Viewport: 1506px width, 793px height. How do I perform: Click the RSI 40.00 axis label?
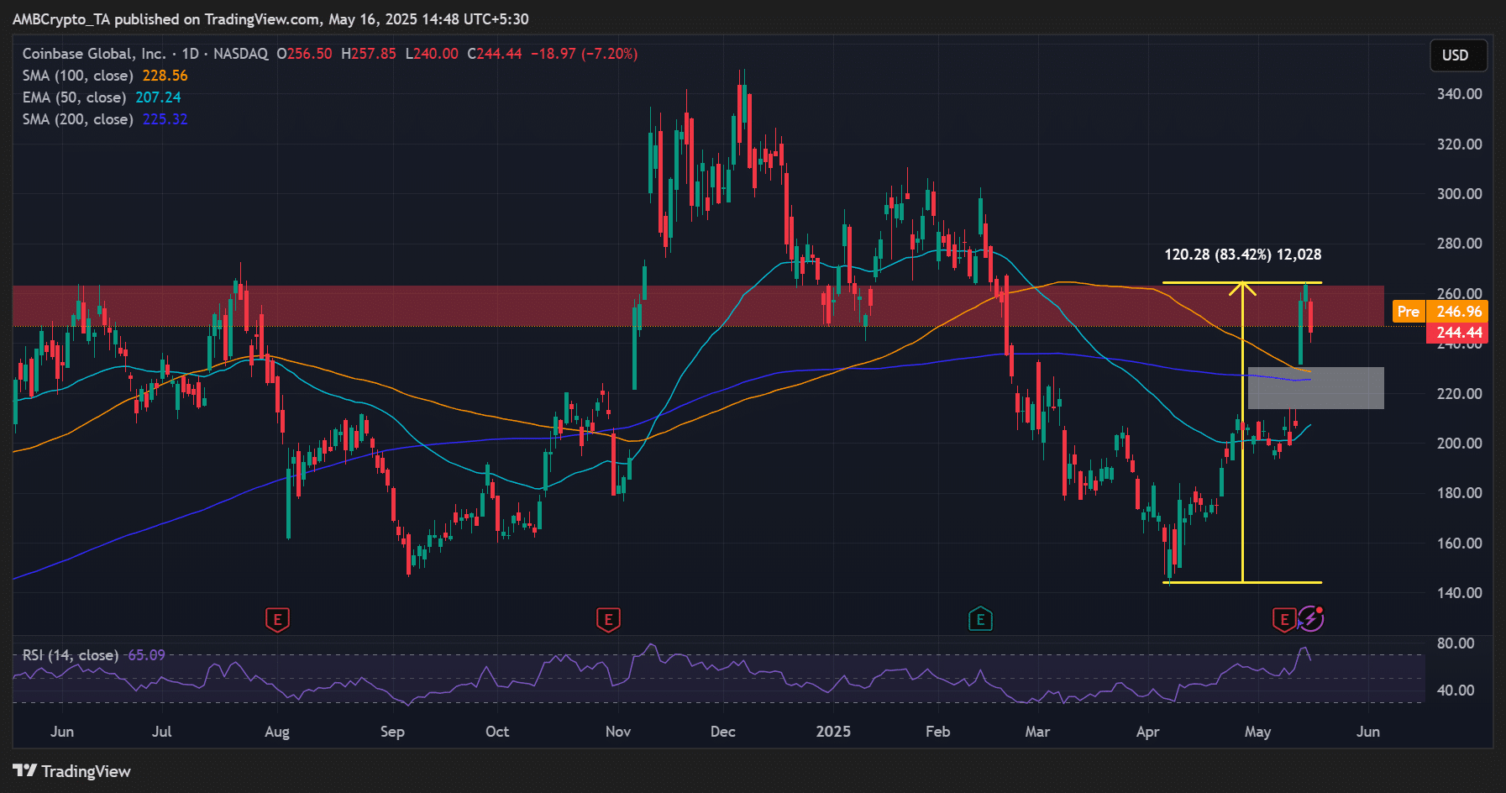tap(1456, 691)
